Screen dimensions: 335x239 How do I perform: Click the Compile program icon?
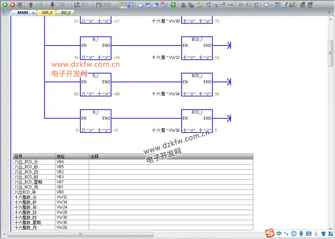pyautogui.click(x=20, y=5)
